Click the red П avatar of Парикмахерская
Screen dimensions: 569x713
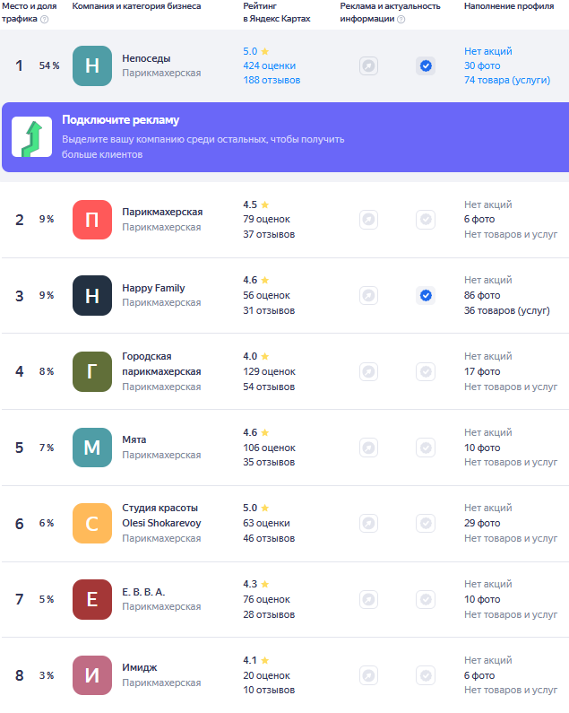click(x=92, y=220)
